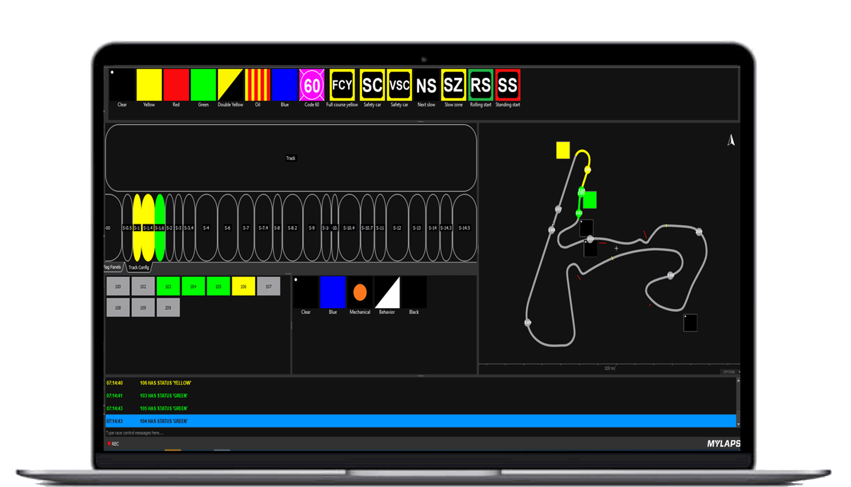Image resolution: width=851 pixels, height=487 pixels.
Task: Pick the solid Red flag swatch
Action: click(176, 85)
